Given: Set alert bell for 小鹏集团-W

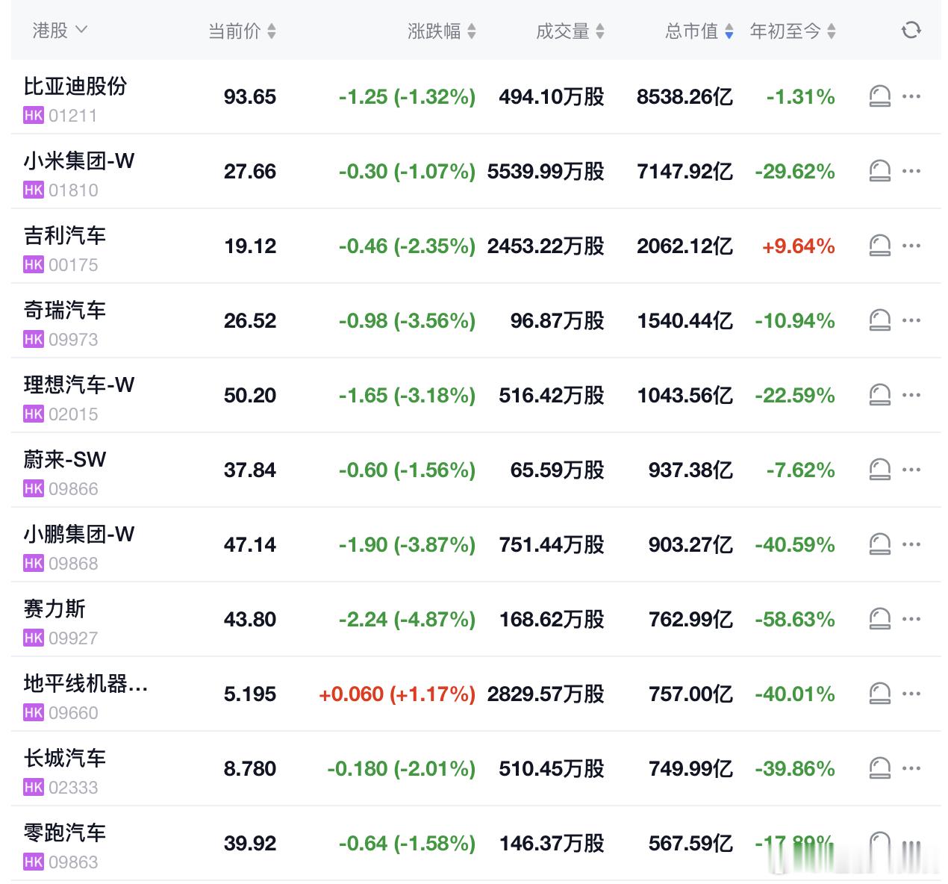Looking at the screenshot, I should pos(880,544).
